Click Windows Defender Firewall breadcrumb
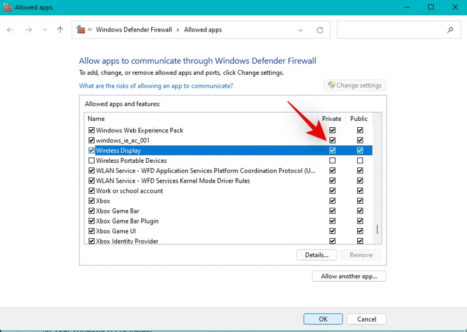This screenshot has width=467, height=332. click(x=134, y=30)
